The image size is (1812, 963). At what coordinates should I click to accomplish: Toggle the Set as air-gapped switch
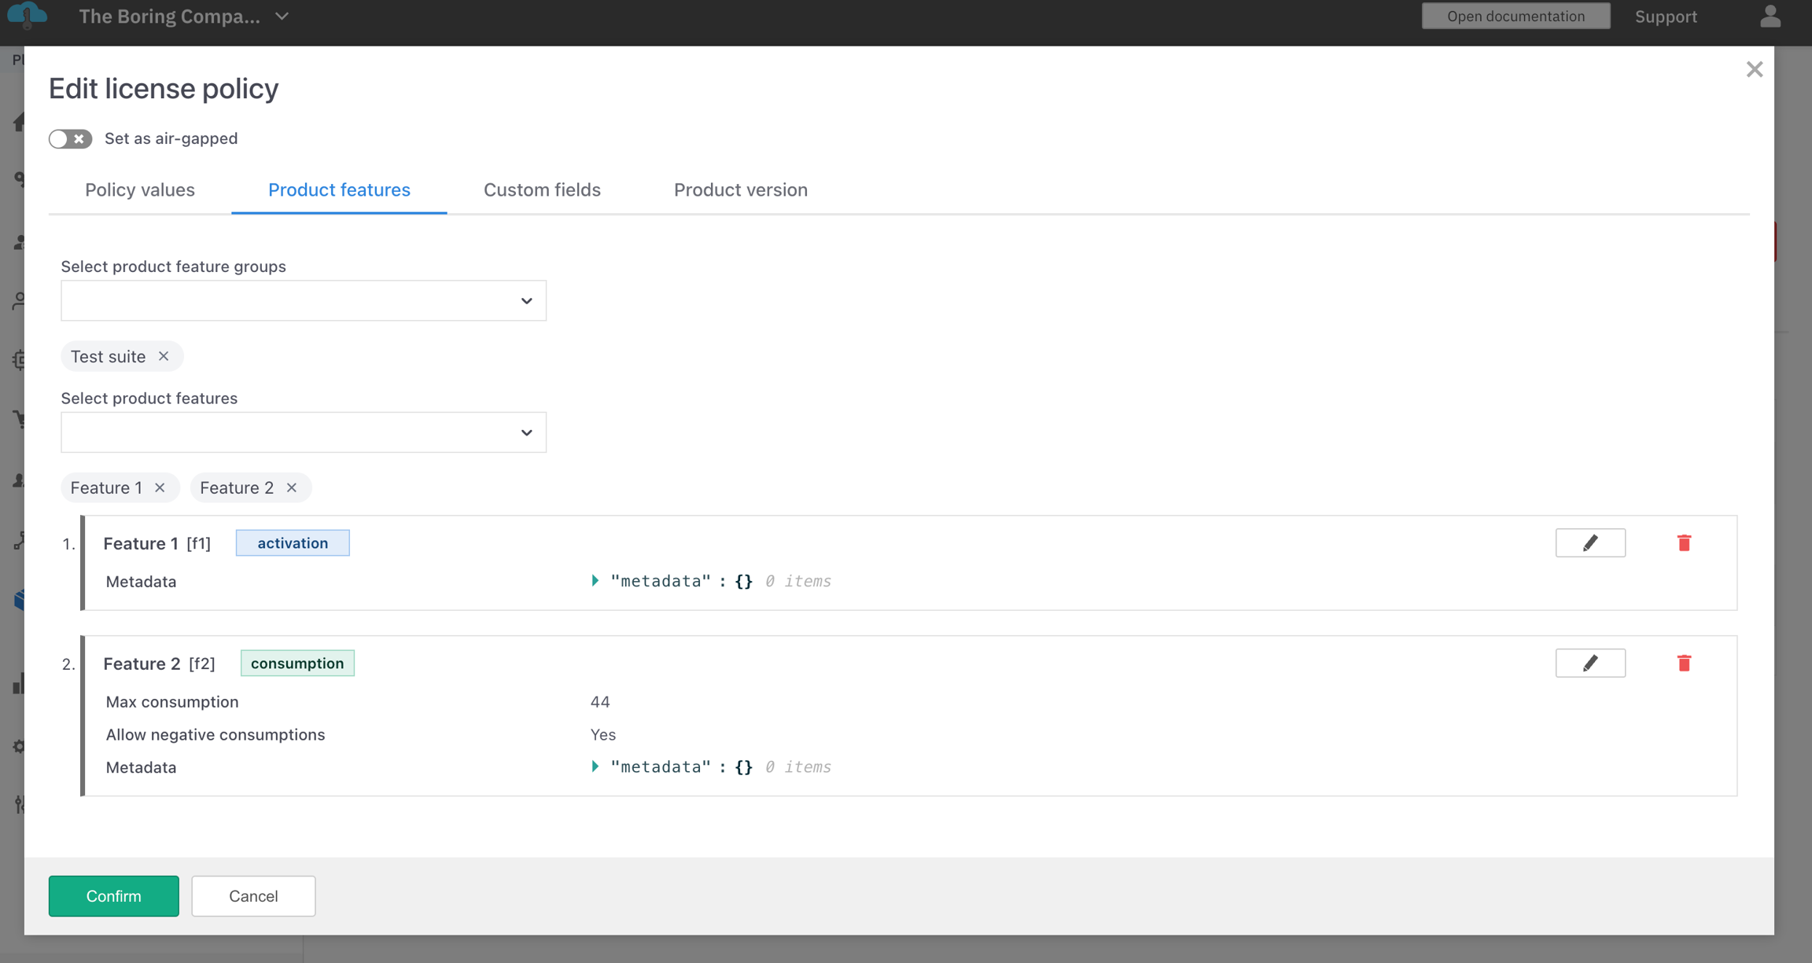(x=70, y=139)
